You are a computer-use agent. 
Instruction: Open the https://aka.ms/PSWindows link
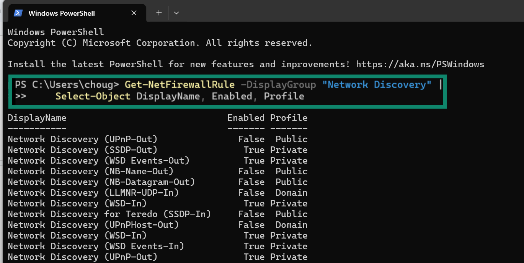click(x=420, y=64)
